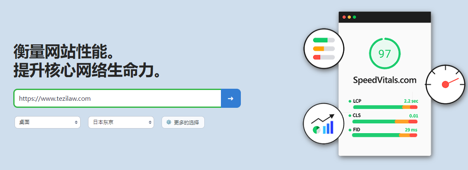Click the 29 ms FID value

tap(411, 130)
